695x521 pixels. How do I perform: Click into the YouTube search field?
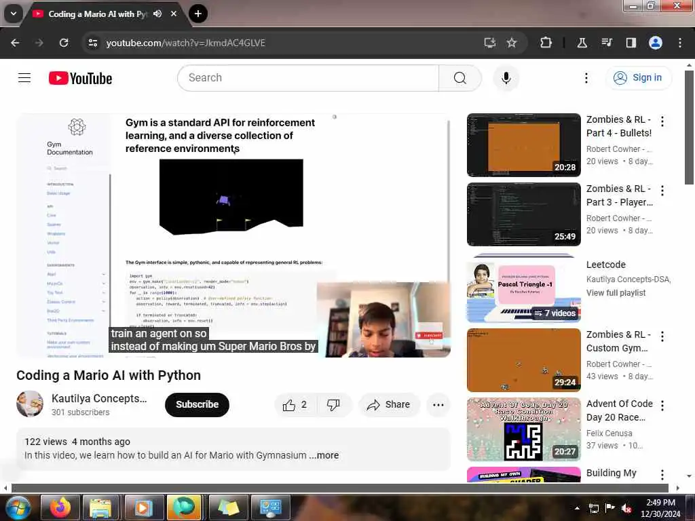point(308,78)
